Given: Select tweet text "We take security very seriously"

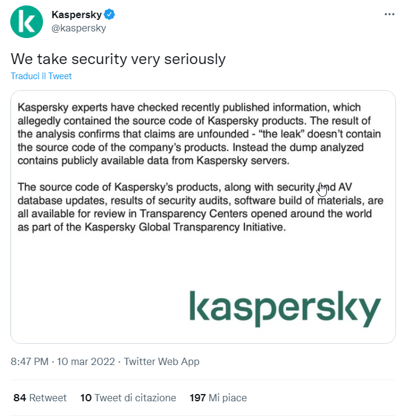Looking at the screenshot, I should pos(118,59).
